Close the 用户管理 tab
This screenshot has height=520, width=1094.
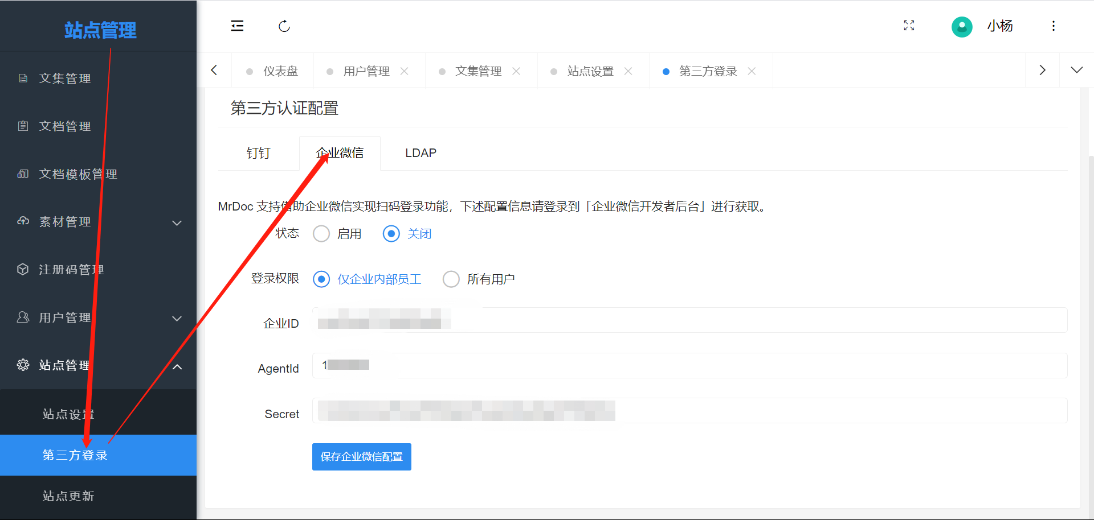pyautogui.click(x=405, y=71)
